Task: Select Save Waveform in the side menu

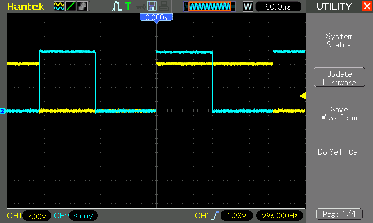Action: click(x=339, y=113)
